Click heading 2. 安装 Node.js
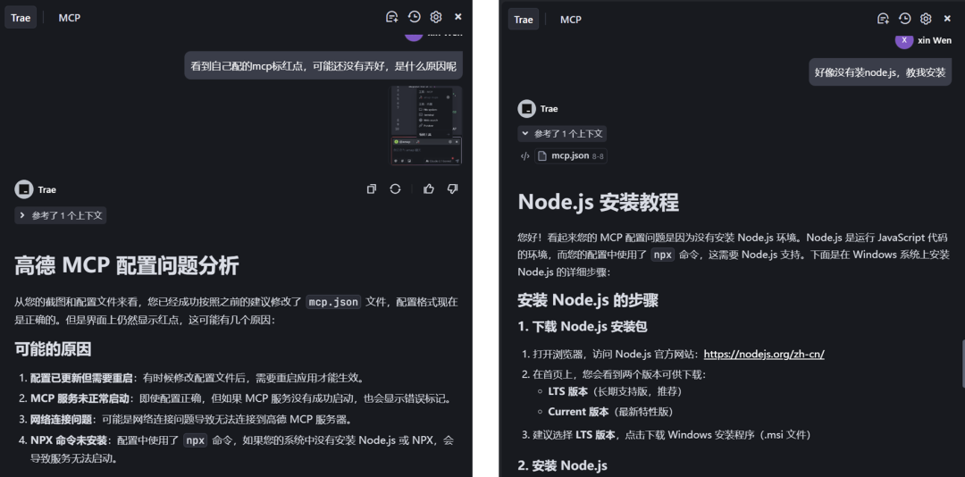 point(563,466)
